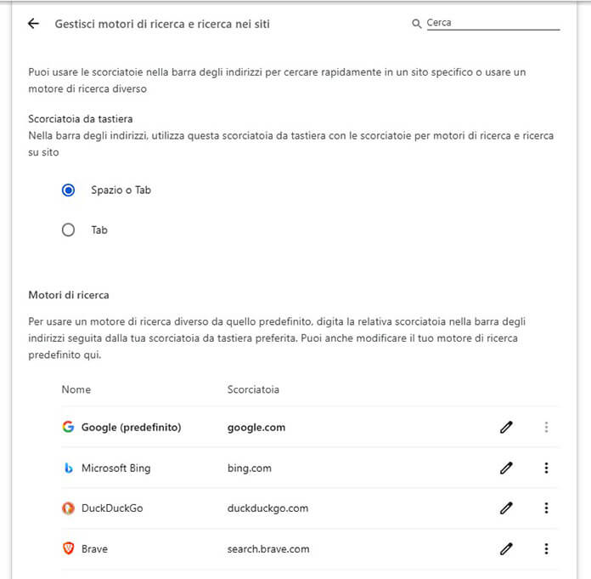Show more actions for Brave
Viewport: 591px width, 579px height.
(546, 548)
